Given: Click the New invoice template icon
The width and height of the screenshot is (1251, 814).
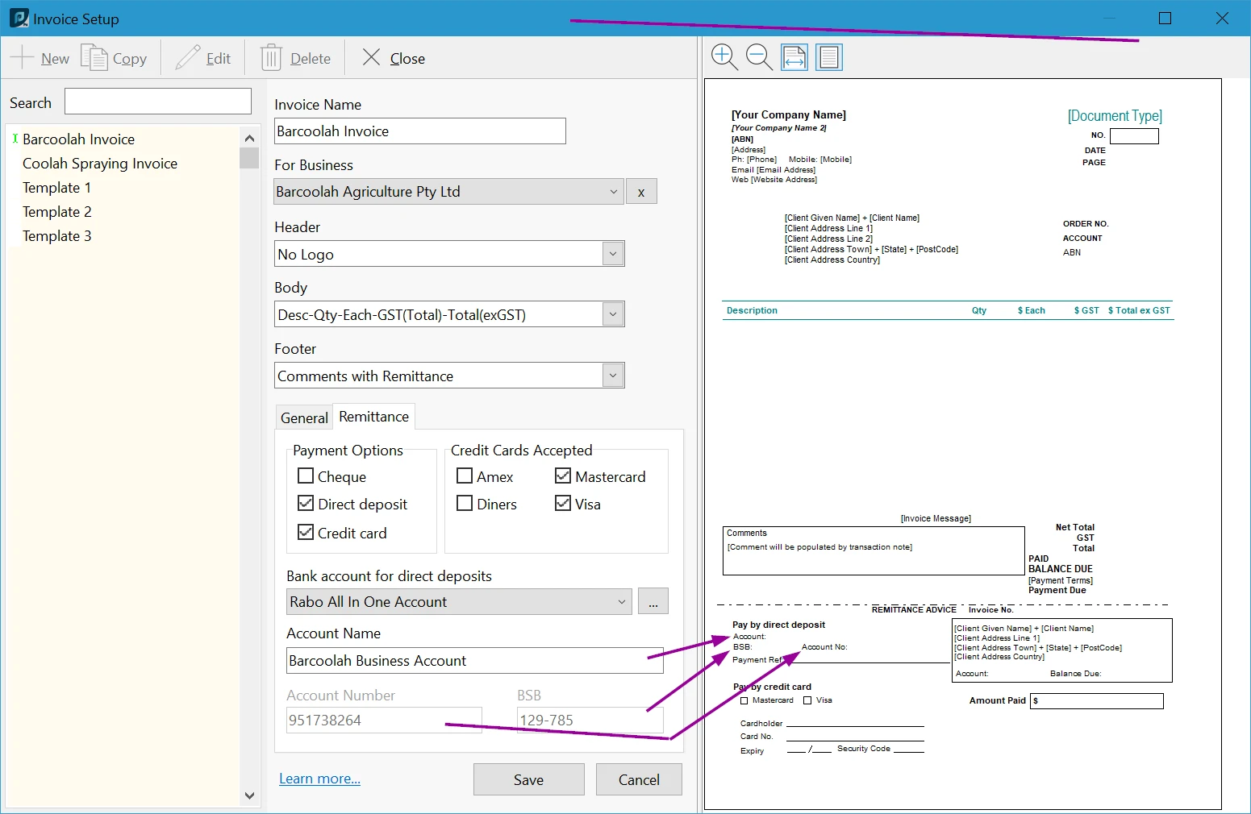Looking at the screenshot, I should pyautogui.click(x=23, y=58).
